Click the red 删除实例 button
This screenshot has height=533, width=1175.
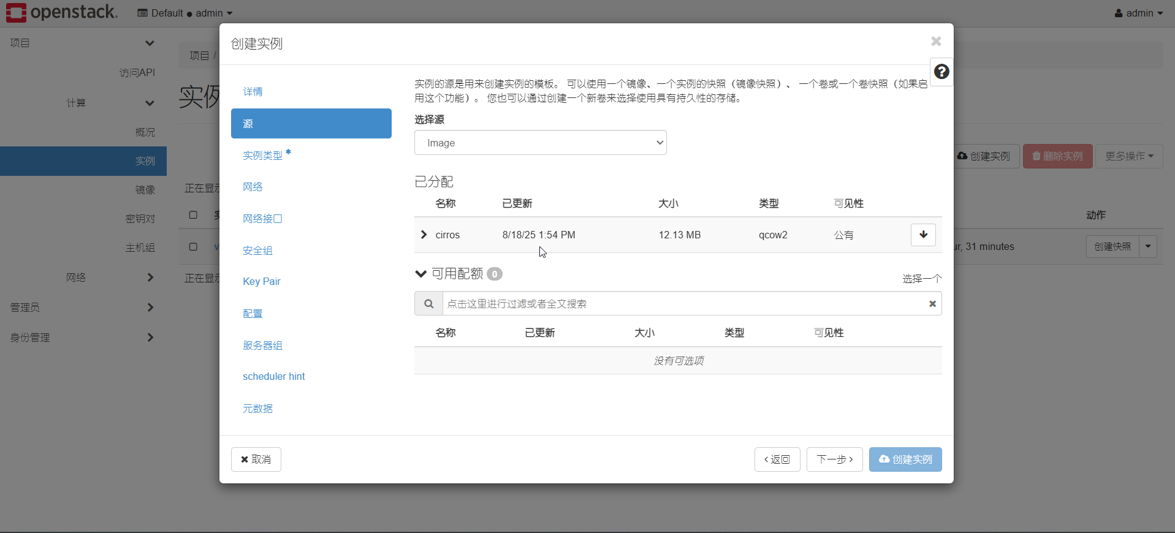pyautogui.click(x=1058, y=156)
